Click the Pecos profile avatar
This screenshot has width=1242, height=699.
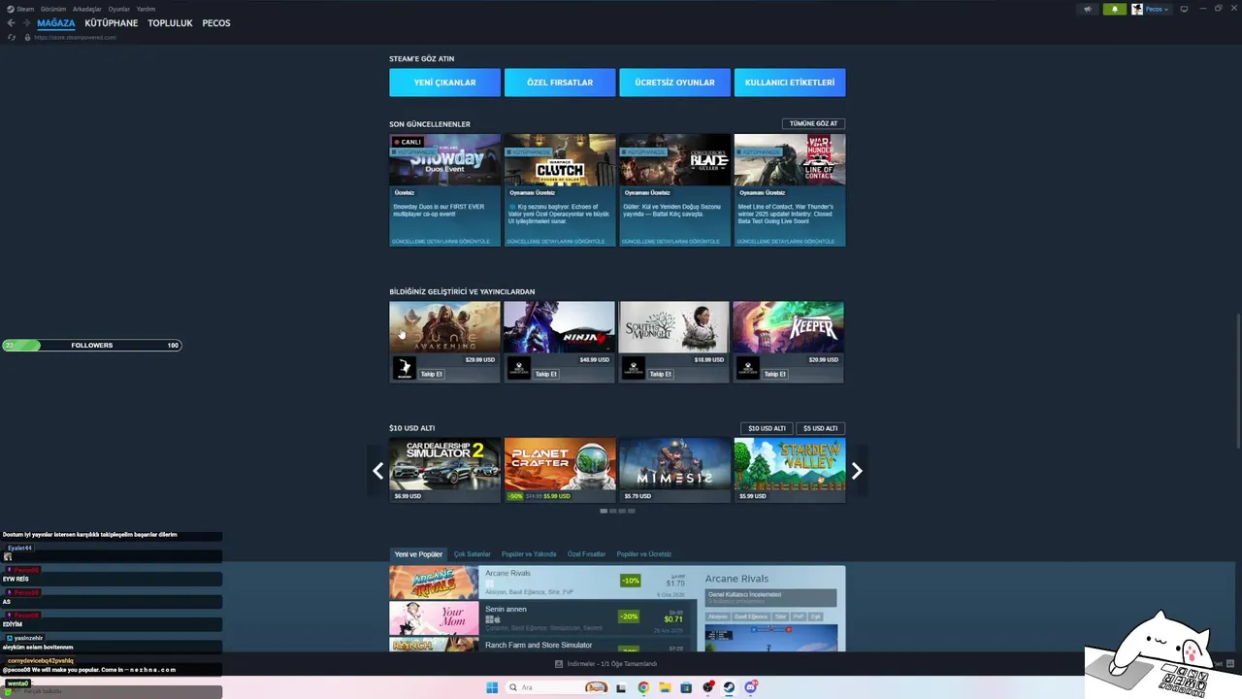[x=1137, y=9]
